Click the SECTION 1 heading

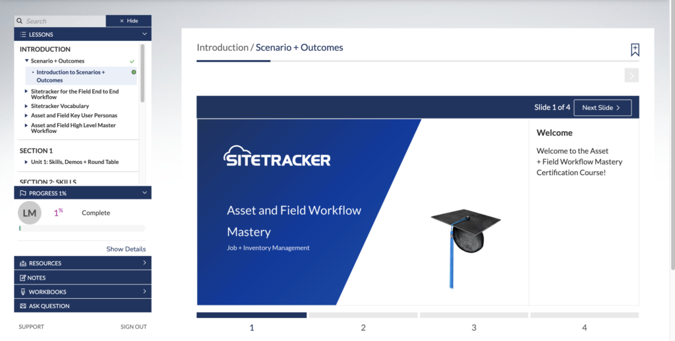pyautogui.click(x=36, y=151)
